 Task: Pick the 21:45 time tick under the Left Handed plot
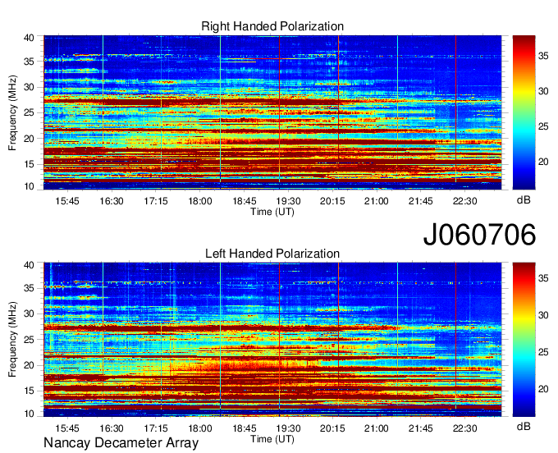[420, 428]
